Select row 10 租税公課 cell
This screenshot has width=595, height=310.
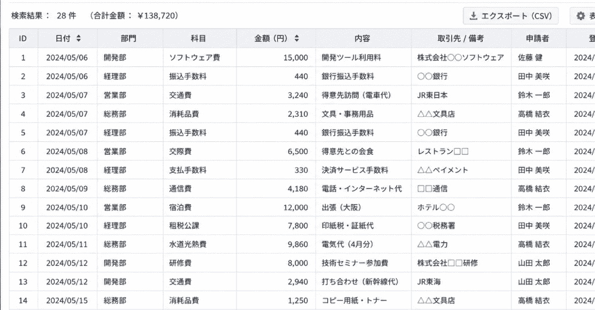pos(200,226)
